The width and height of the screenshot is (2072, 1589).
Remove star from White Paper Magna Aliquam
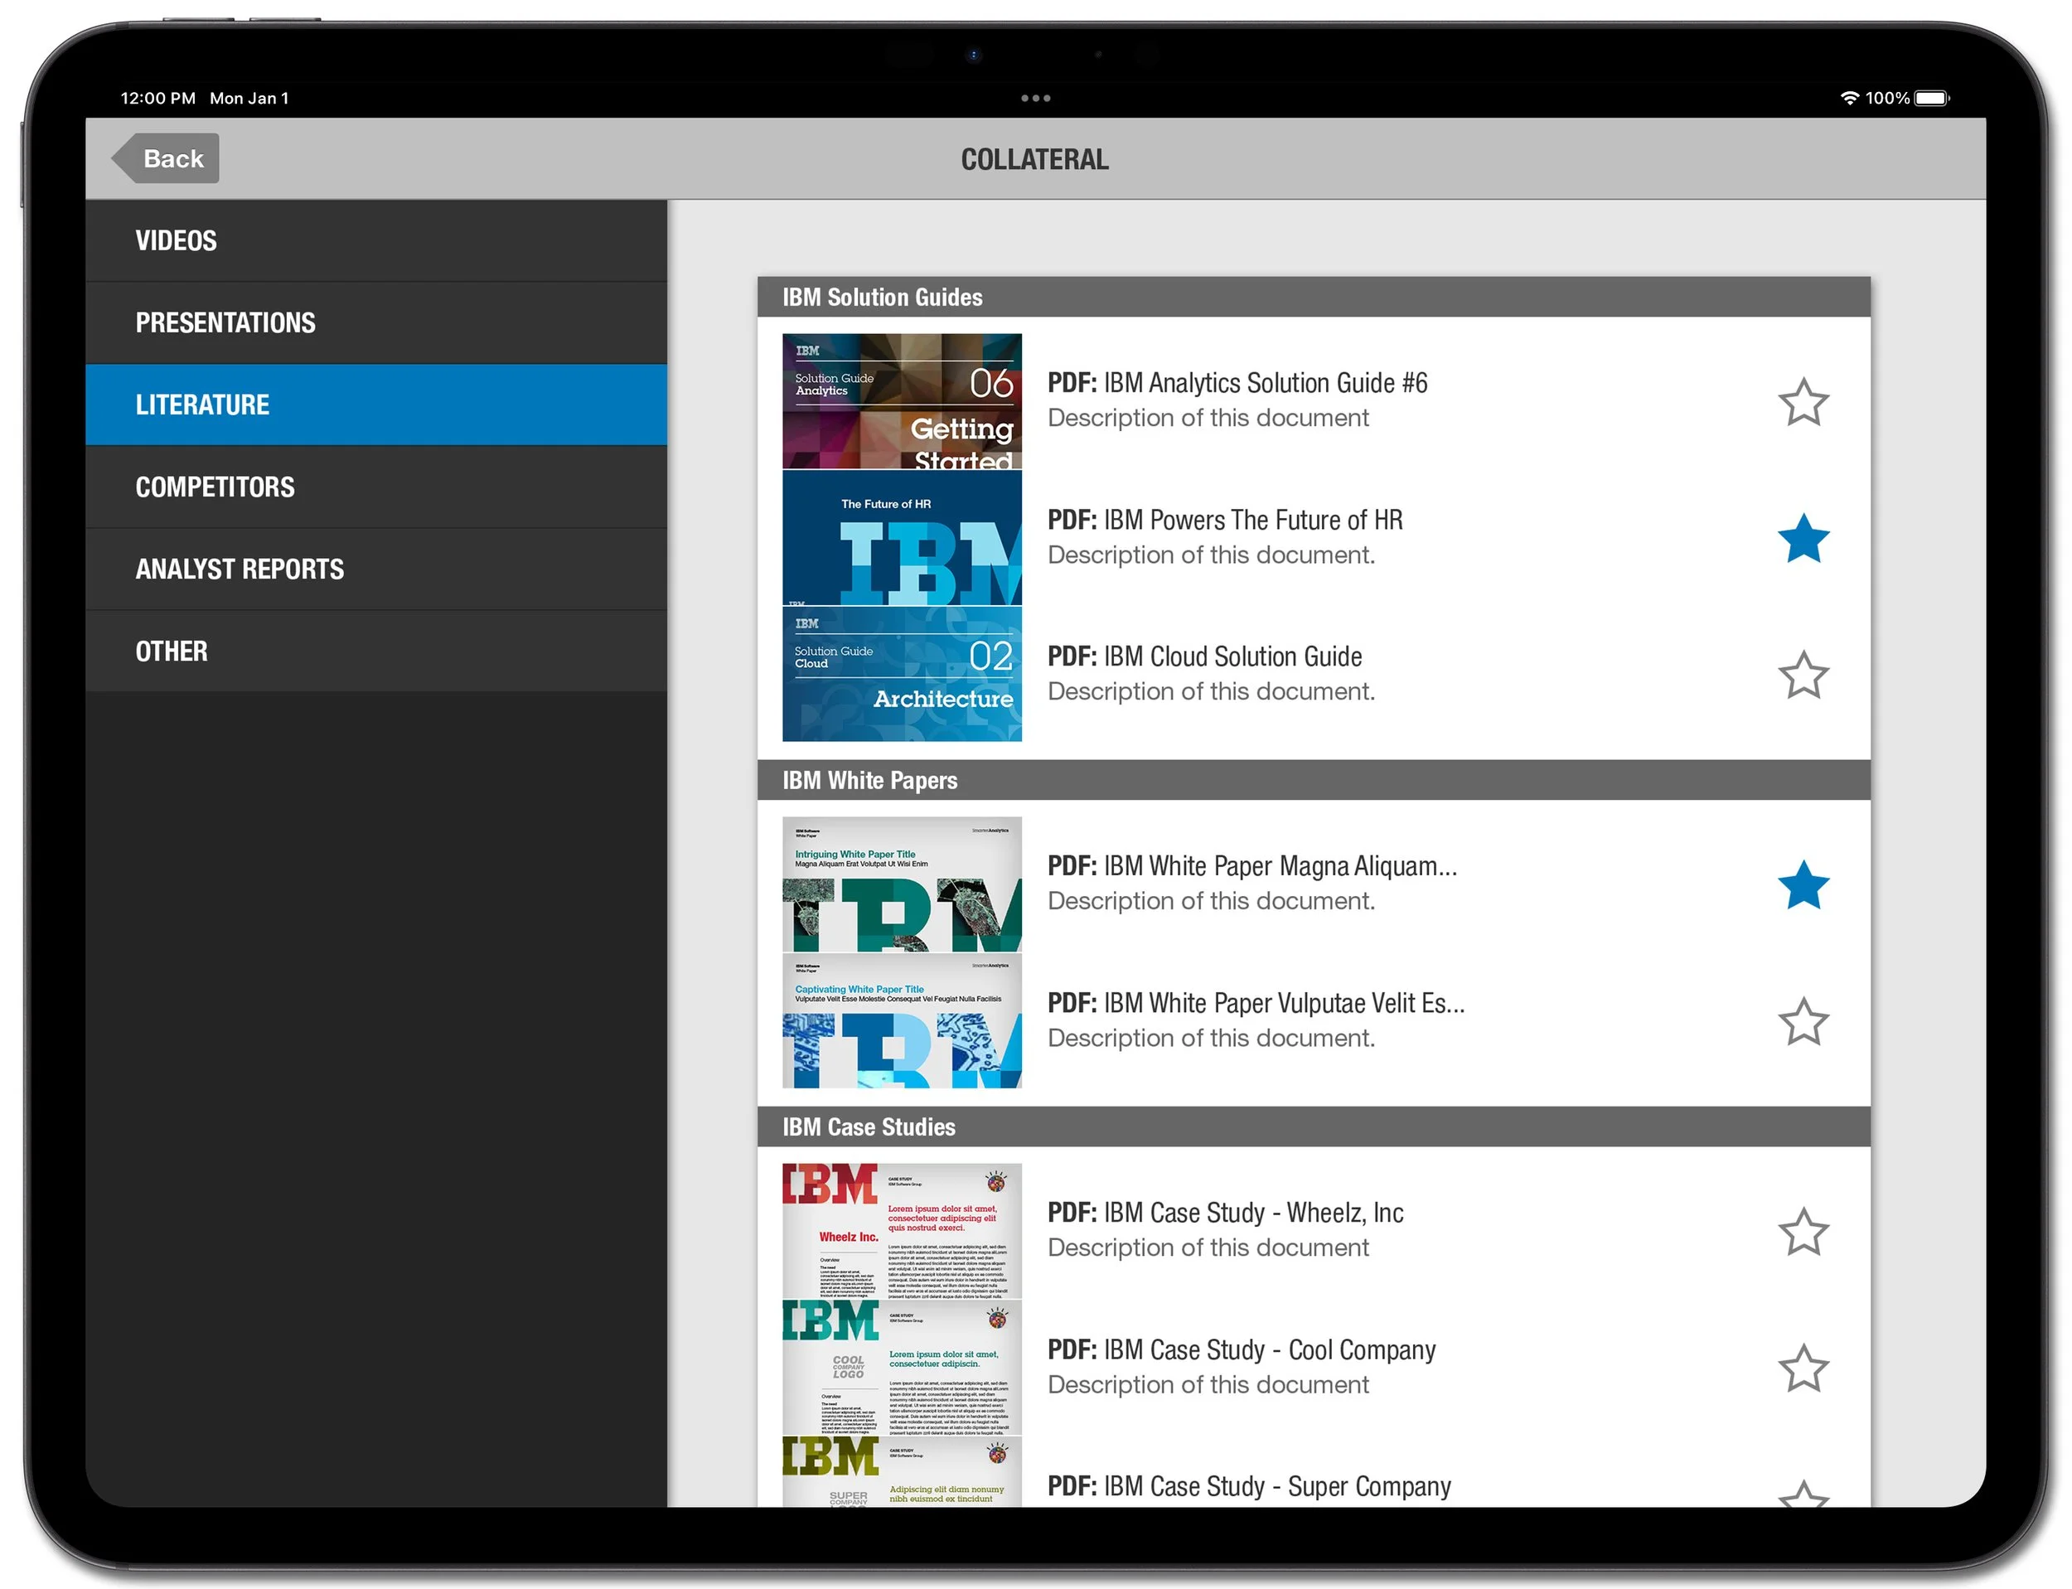pos(1803,885)
